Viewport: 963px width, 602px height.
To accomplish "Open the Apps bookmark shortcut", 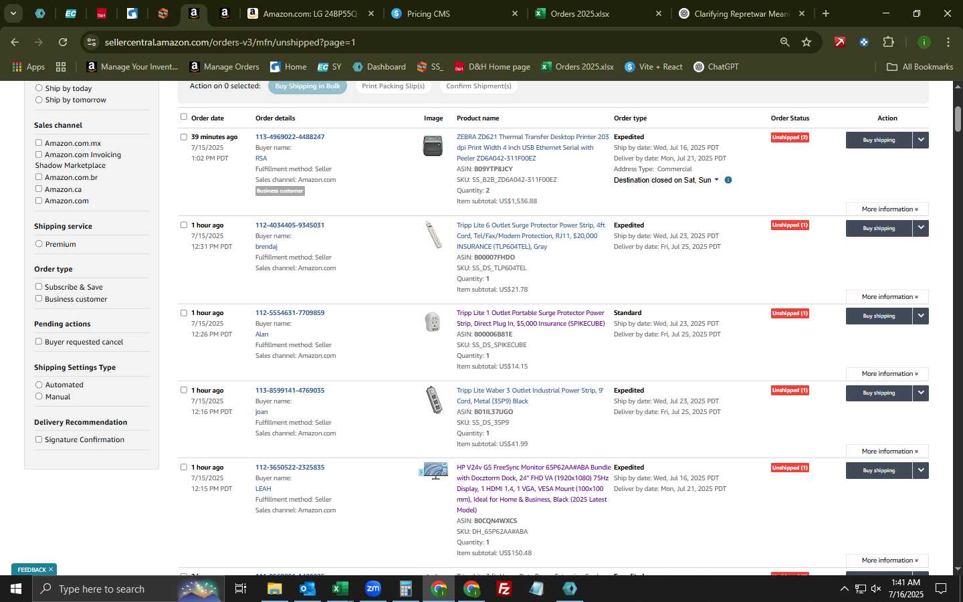I will pos(28,67).
